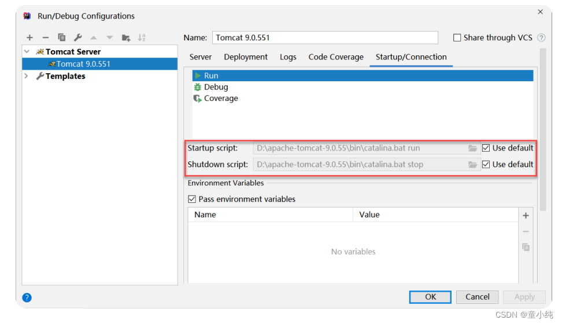
Task: Select the Coverage mode list item
Action: pos(363,98)
